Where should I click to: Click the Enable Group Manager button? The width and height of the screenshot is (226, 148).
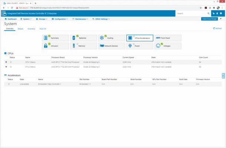click(209, 19)
